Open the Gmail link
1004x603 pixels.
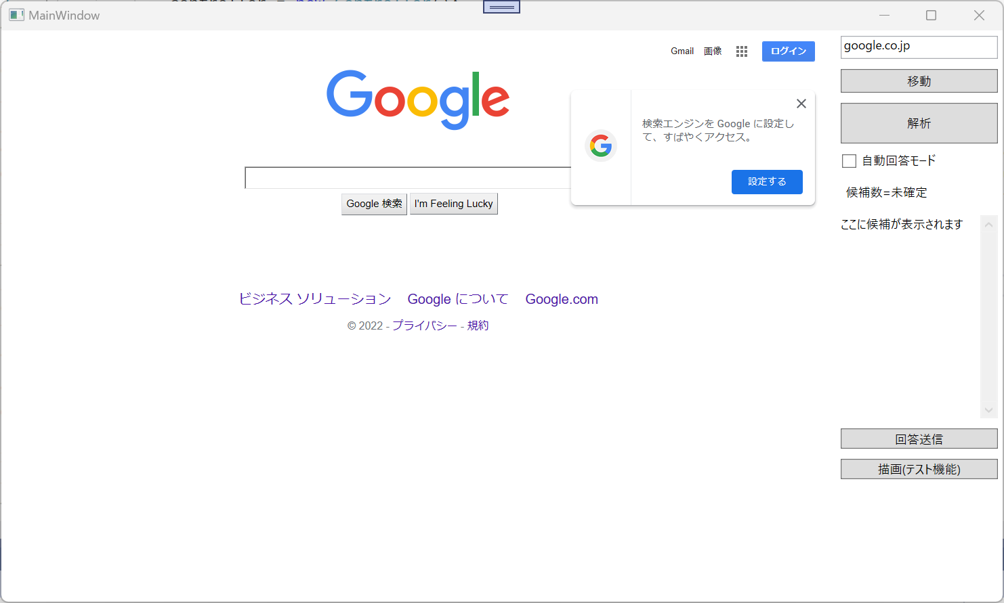[x=682, y=51]
